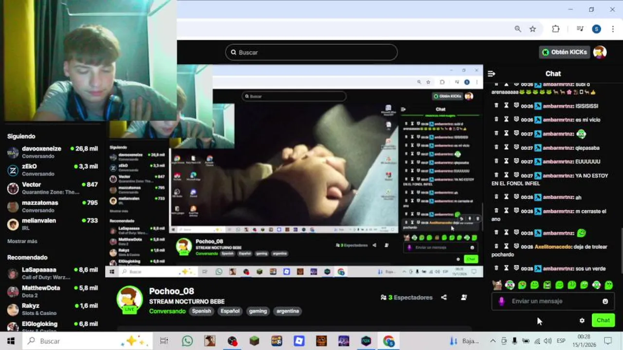Open mazzatomas channel in sidebar
Image resolution: width=623 pixels, height=350 pixels.
click(53, 206)
